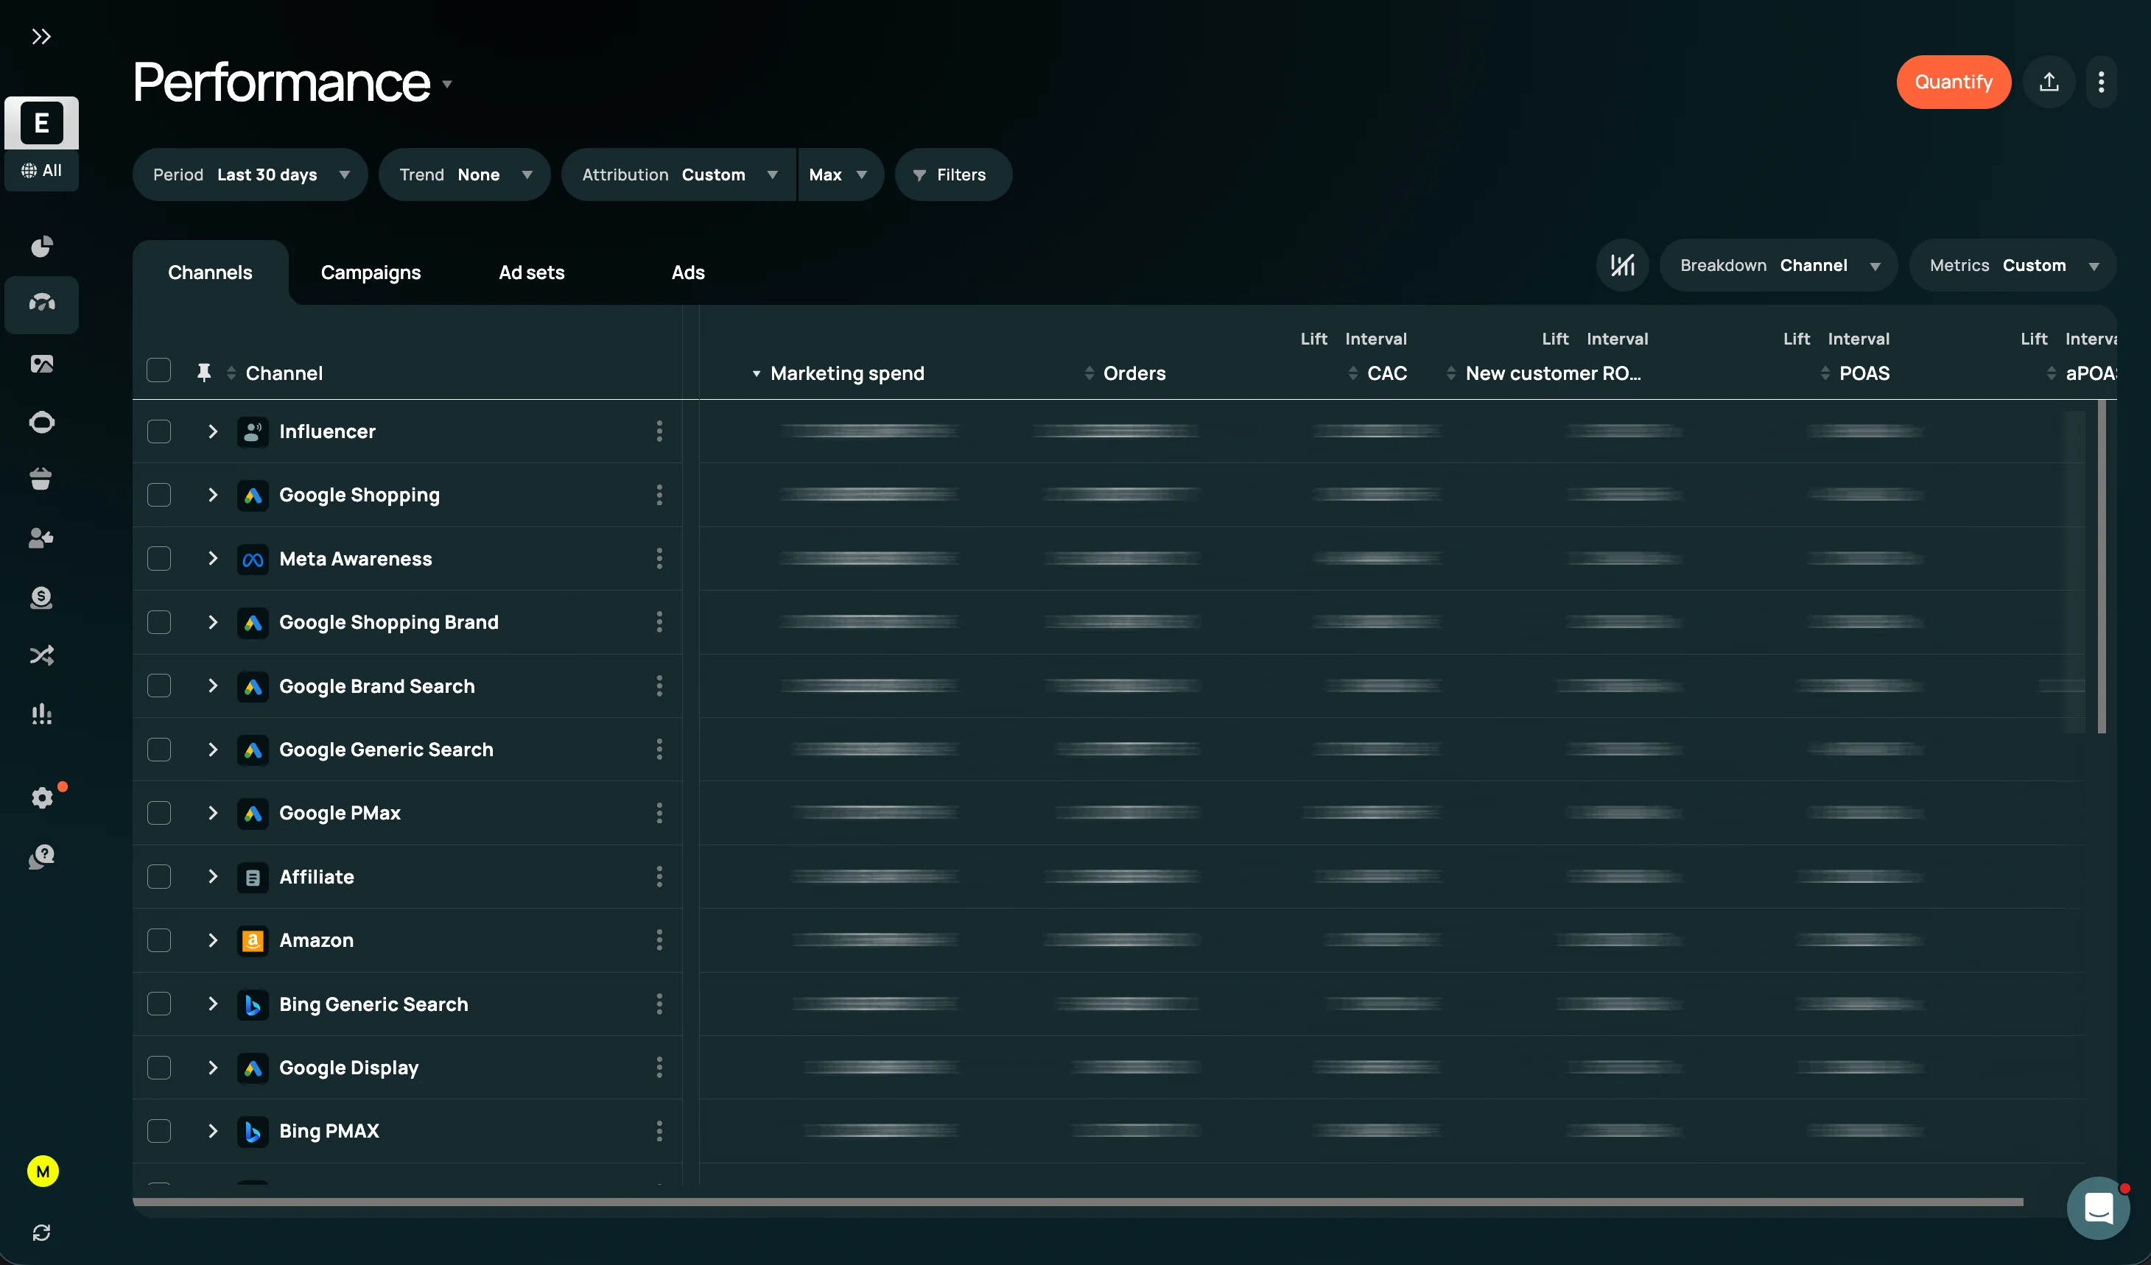Open the shuffle arrows sidebar icon
2151x1265 pixels.
tap(42, 655)
